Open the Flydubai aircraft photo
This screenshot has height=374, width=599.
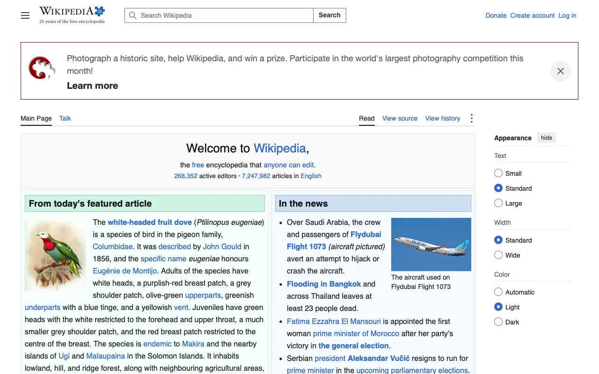pyautogui.click(x=431, y=245)
